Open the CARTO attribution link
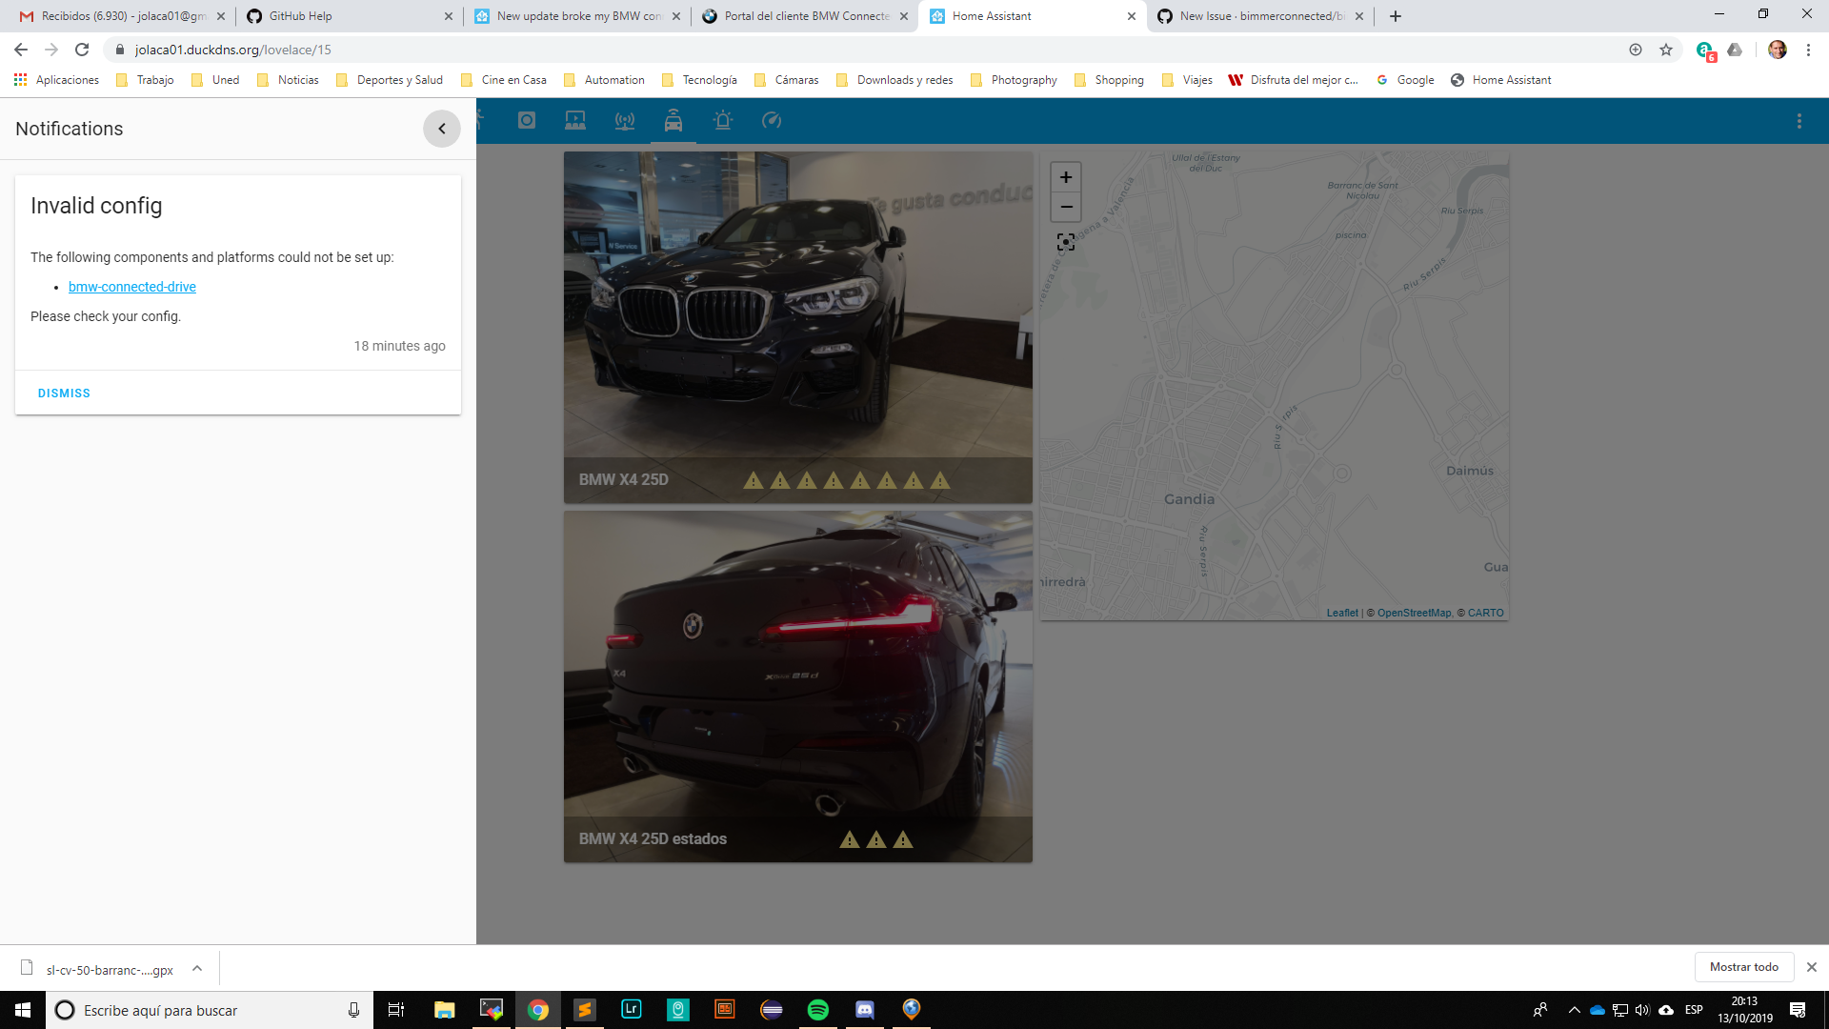 [1485, 613]
